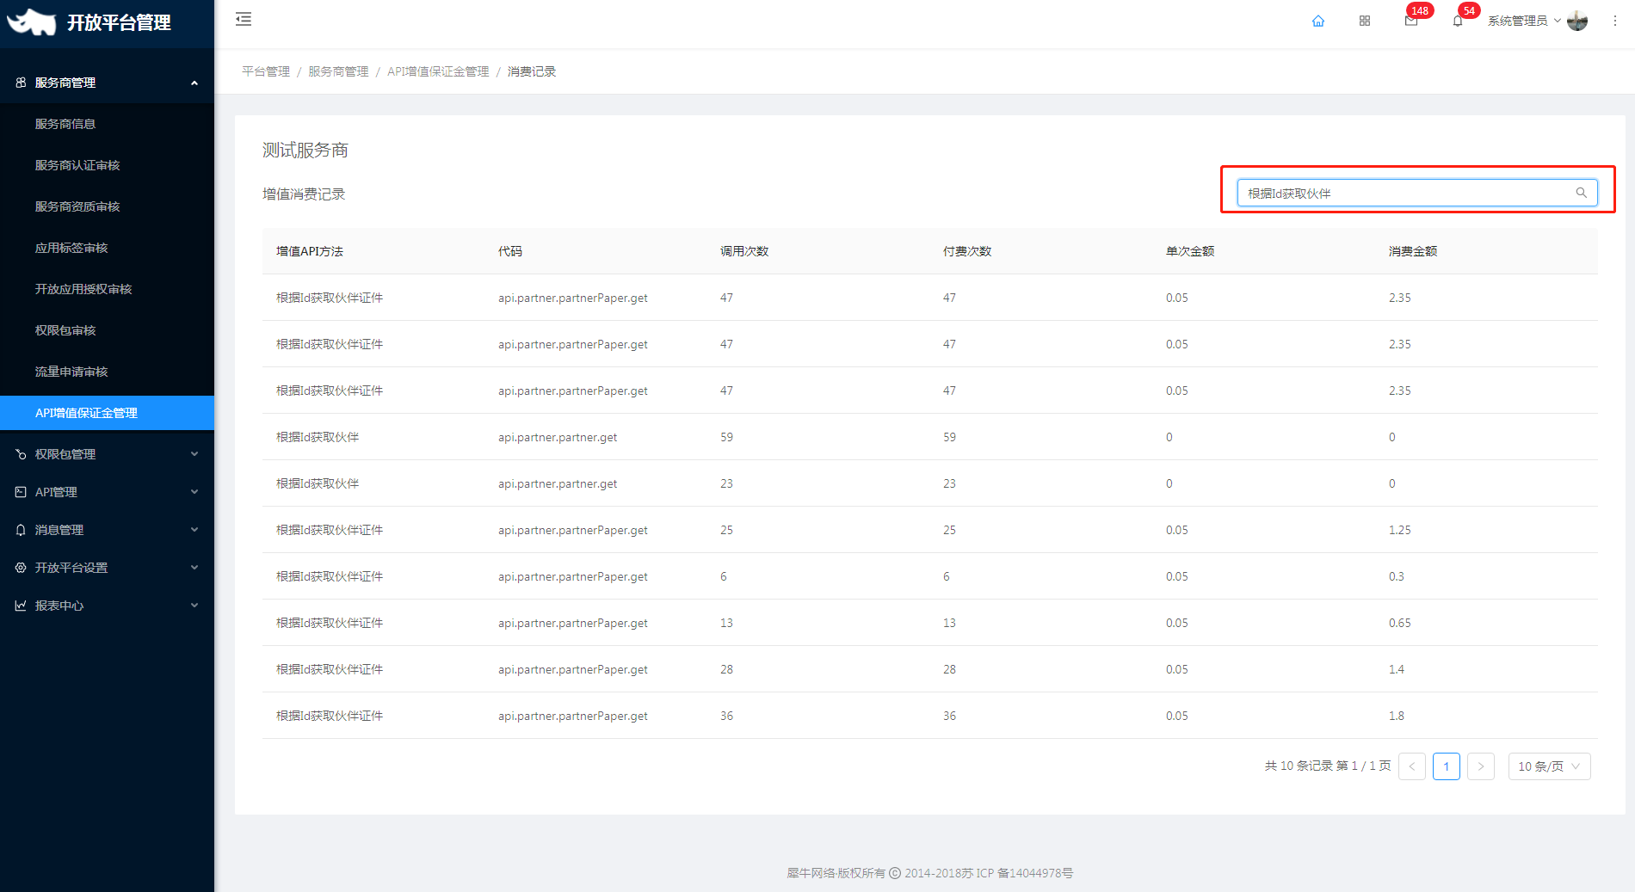This screenshot has height=892, width=1635.
Task: Click the 代码 column header
Action: click(510, 251)
